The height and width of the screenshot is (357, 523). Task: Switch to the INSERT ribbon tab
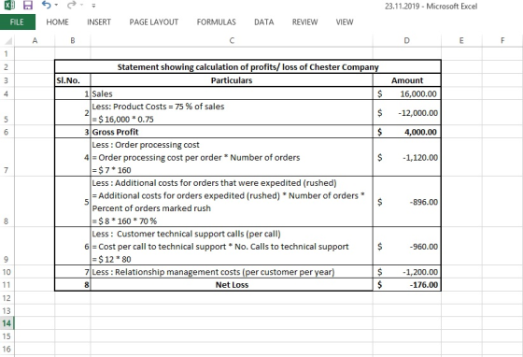(99, 22)
